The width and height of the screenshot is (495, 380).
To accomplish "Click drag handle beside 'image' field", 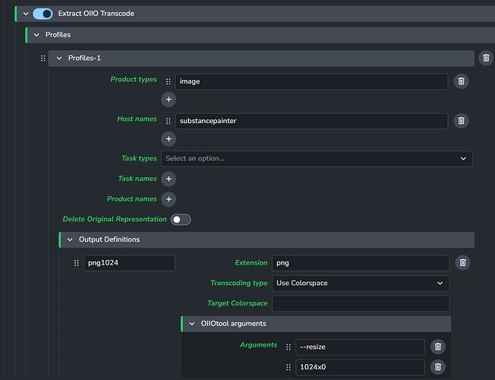I will pyautogui.click(x=169, y=81).
